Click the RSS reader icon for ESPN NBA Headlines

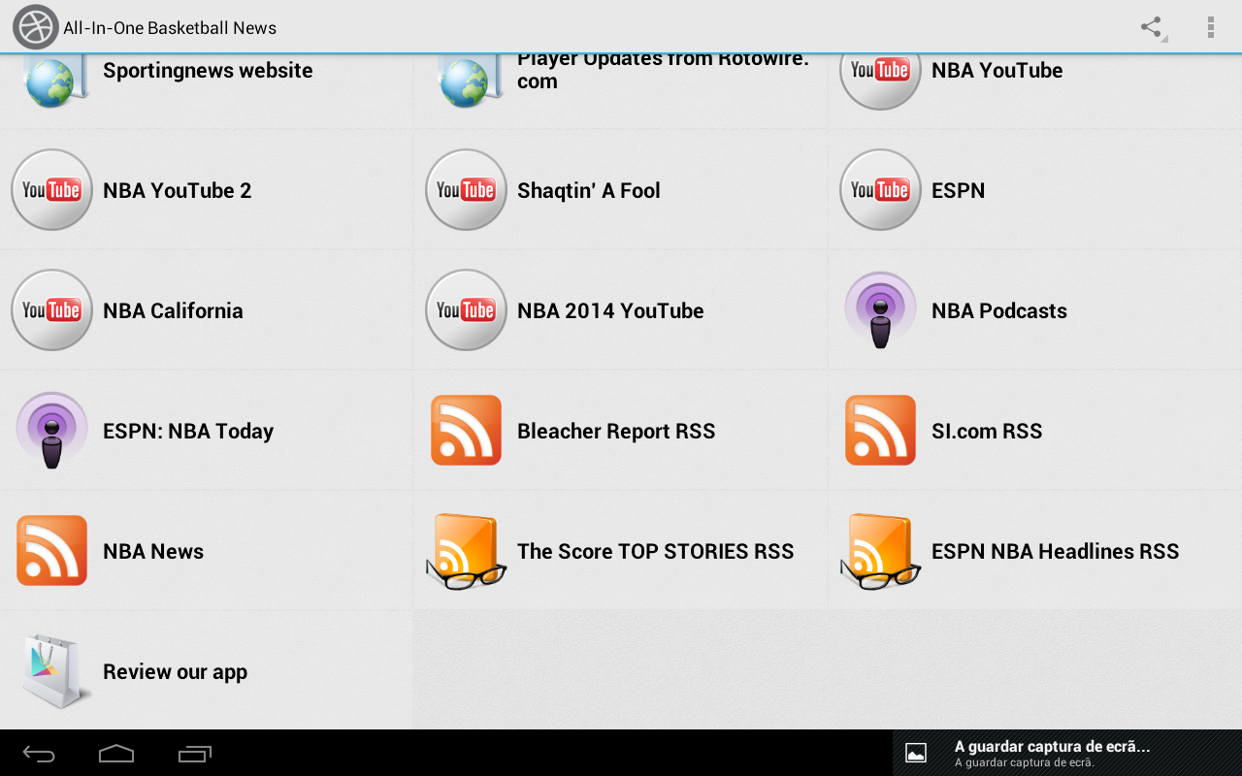pyautogui.click(x=880, y=551)
